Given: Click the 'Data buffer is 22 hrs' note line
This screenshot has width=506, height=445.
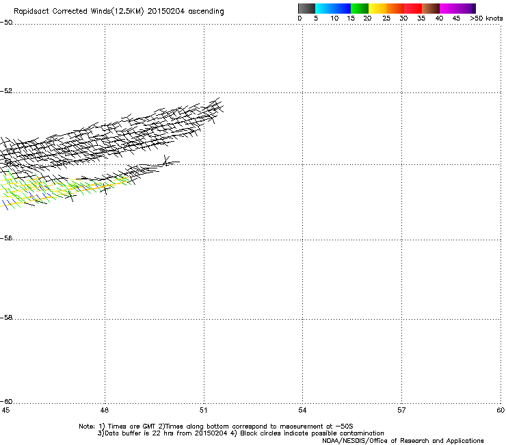Looking at the screenshot, I should [241, 433].
